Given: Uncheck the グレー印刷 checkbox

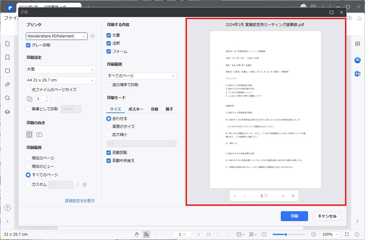Looking at the screenshot, I should tap(28, 45).
